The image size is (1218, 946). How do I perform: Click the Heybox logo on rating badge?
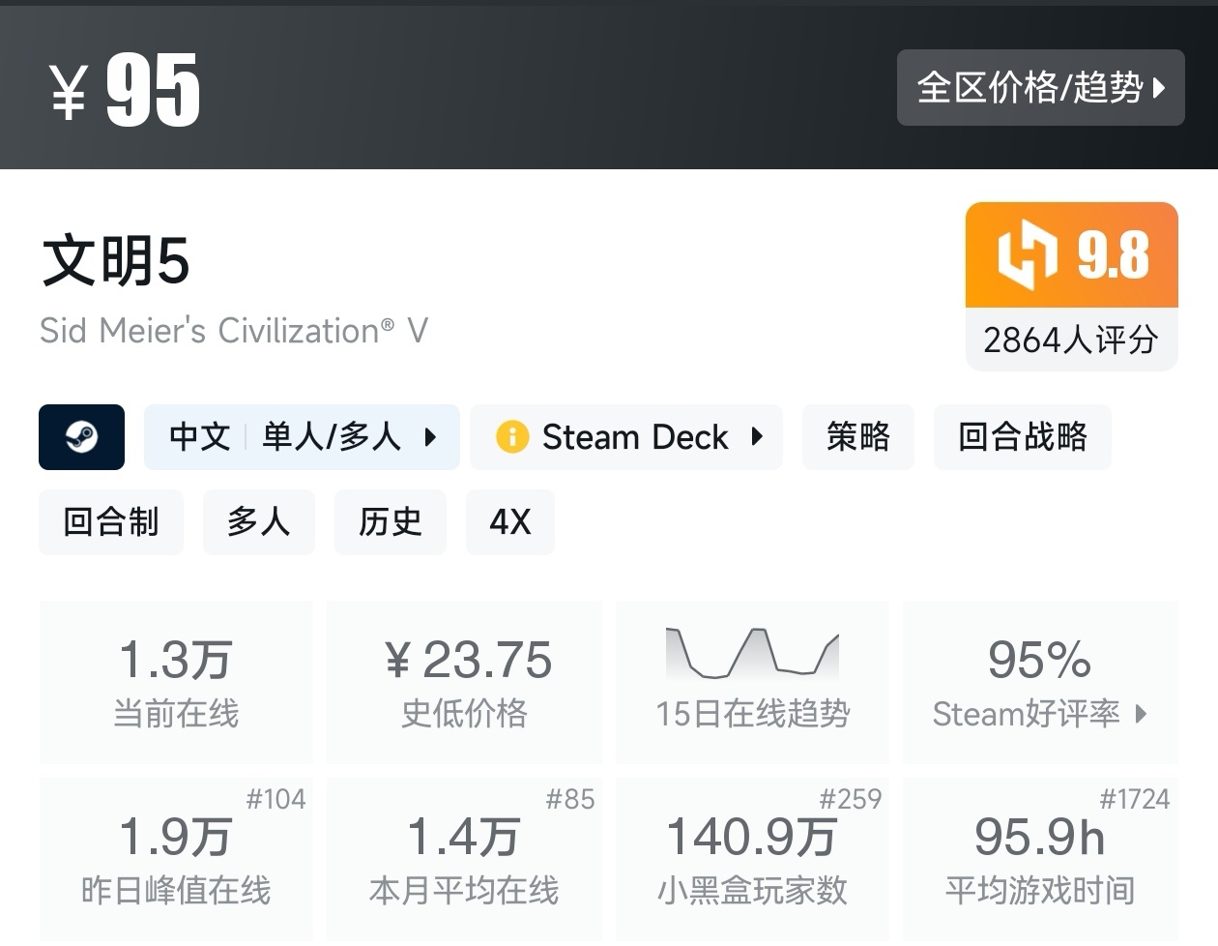[1026, 254]
